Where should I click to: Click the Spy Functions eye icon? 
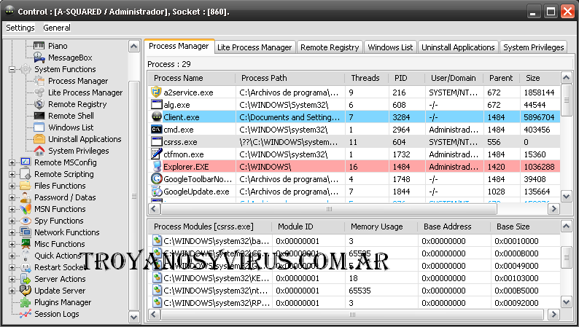pyautogui.click(x=26, y=221)
